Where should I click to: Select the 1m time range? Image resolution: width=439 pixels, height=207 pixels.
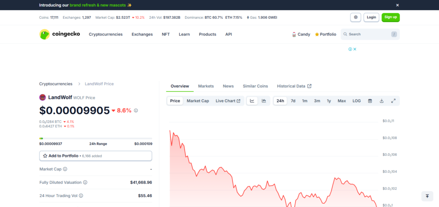305,101
